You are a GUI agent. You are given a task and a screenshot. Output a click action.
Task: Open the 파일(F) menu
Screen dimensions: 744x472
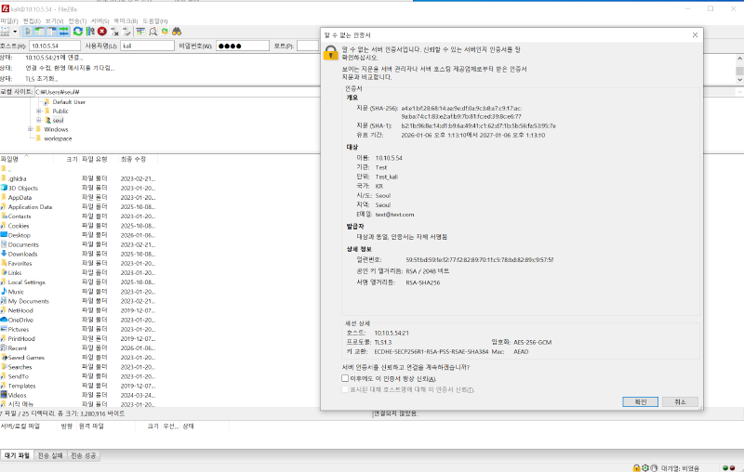[x=8, y=20]
